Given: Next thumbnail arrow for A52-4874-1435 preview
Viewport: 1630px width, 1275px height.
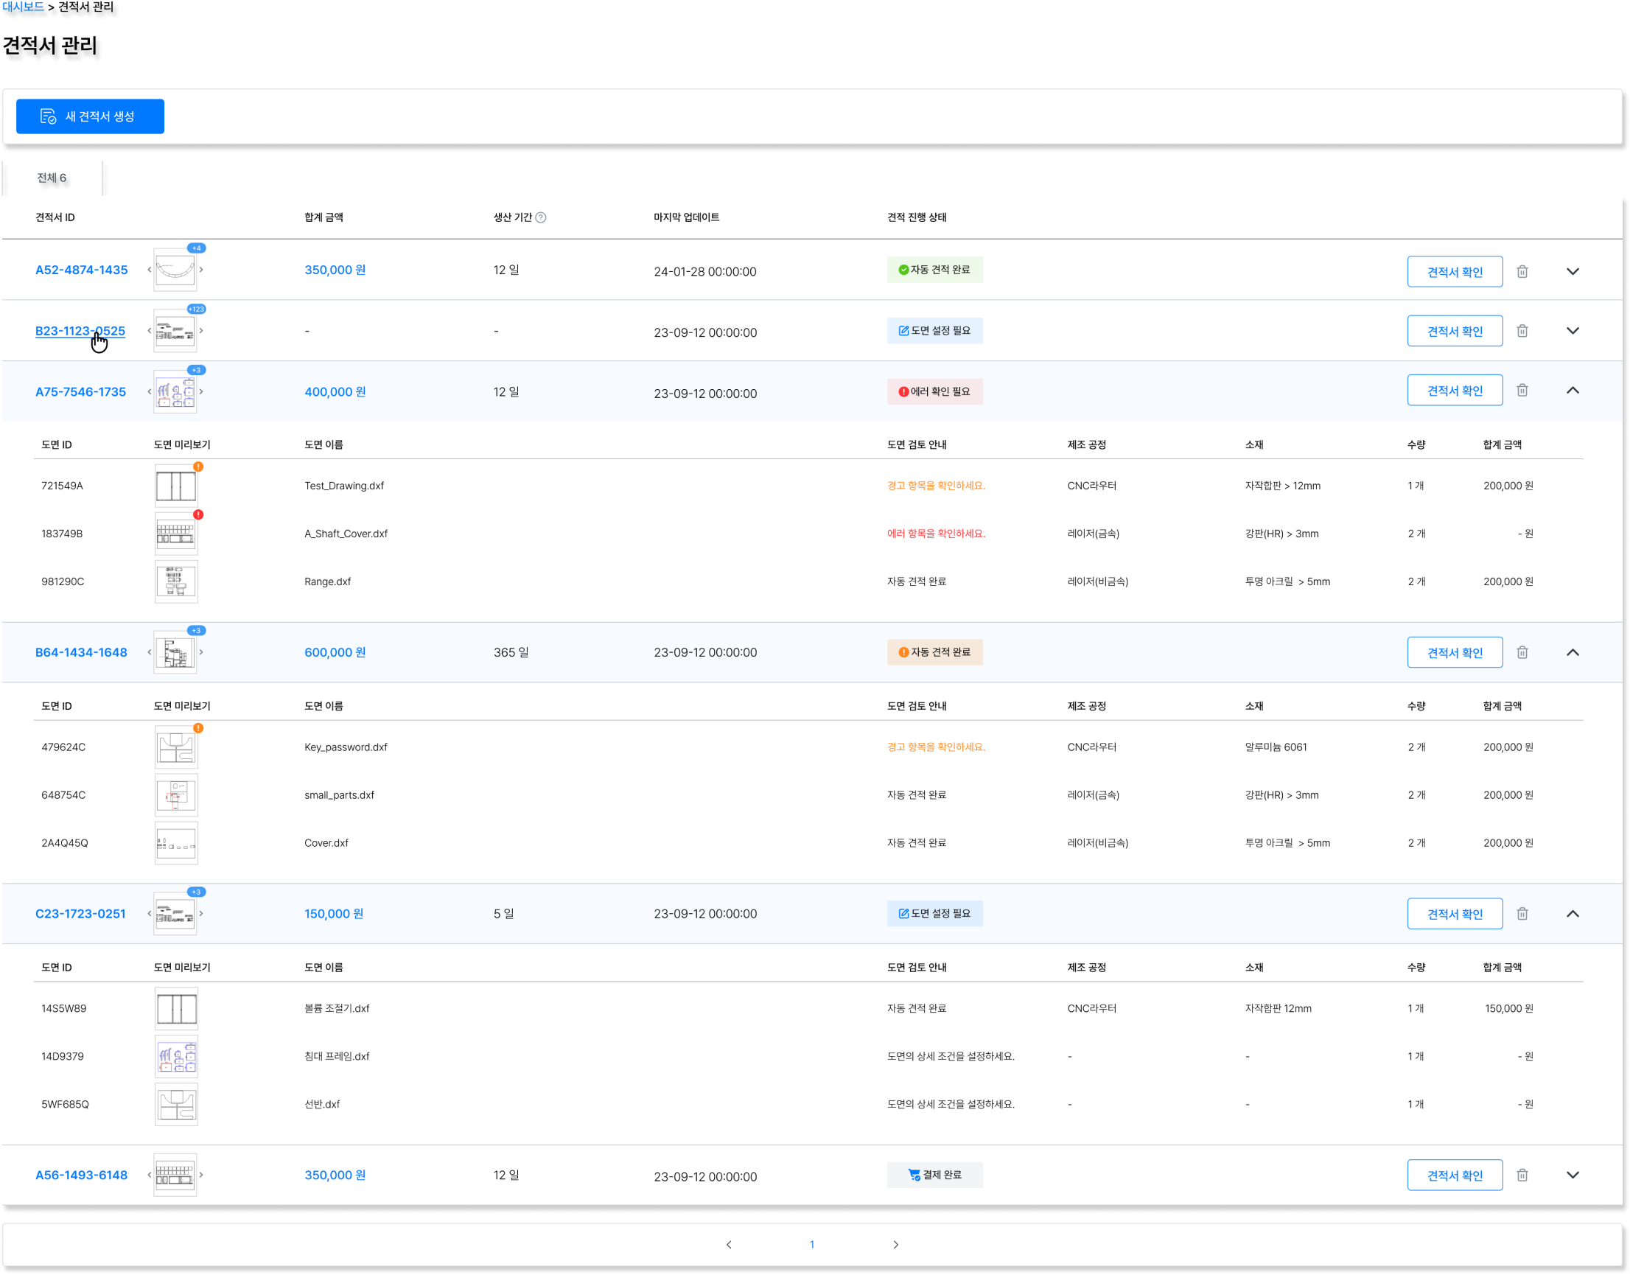Looking at the screenshot, I should click(200, 270).
